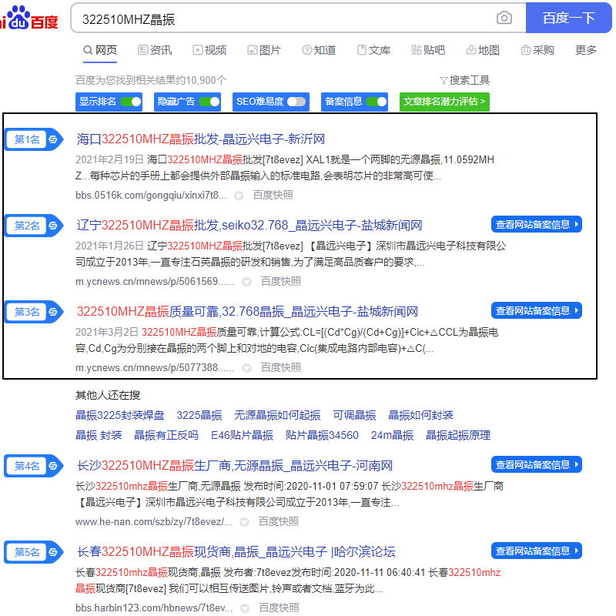Open the 辽宁322510MHZ晶振批发 result title
This screenshot has height=616, width=616.
pyautogui.click(x=249, y=226)
